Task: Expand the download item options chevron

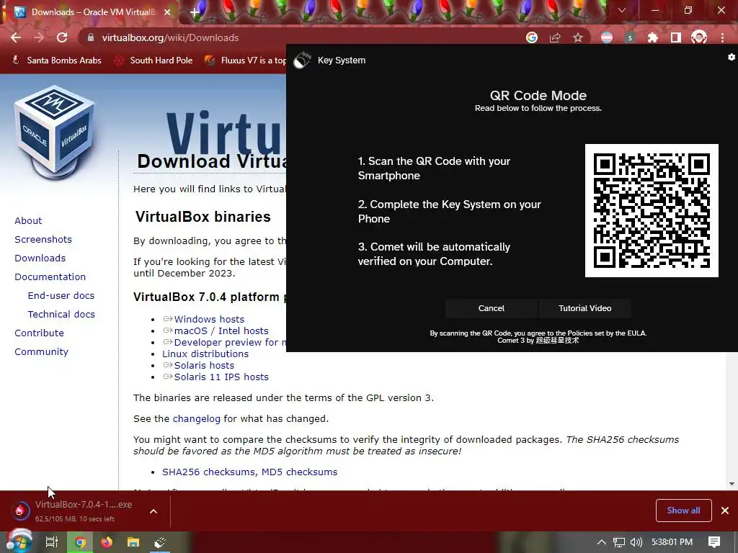Action: (x=154, y=511)
